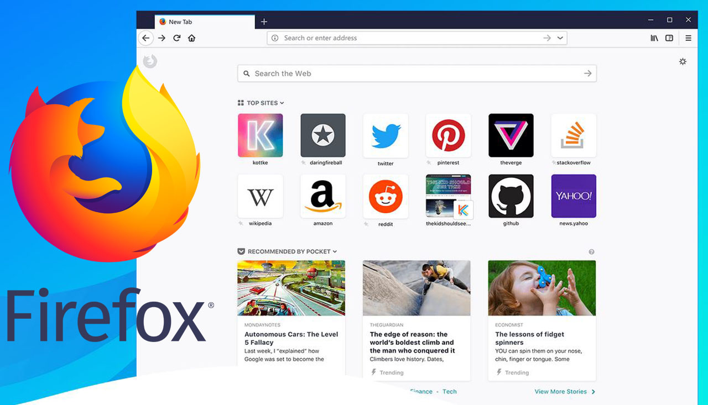Viewport: 708px width, 405px height.
Task: Click the go arrow in address bar
Action: click(546, 38)
